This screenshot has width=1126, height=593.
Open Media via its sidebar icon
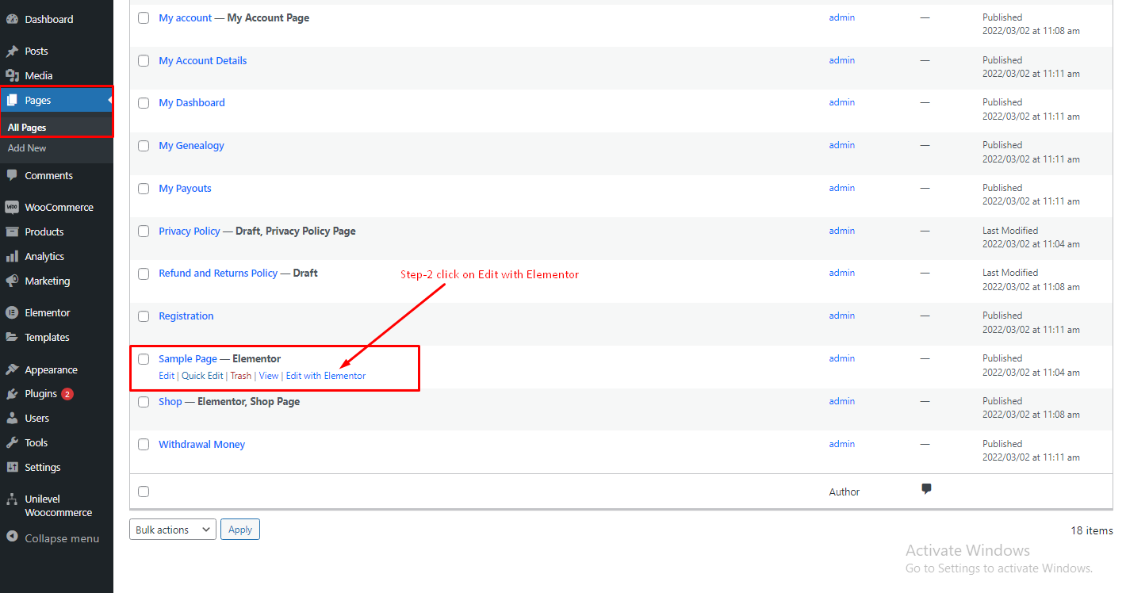point(12,76)
